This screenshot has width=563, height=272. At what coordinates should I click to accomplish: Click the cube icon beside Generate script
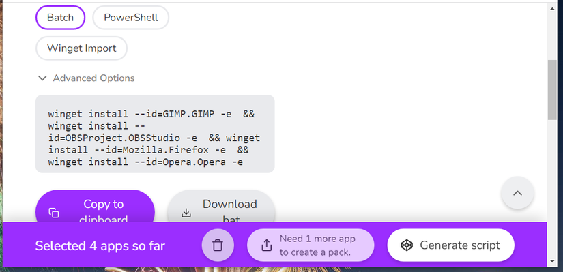(407, 245)
